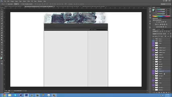Open status bar info arrow menu
This screenshot has width=172, height=97.
pos(26,91)
